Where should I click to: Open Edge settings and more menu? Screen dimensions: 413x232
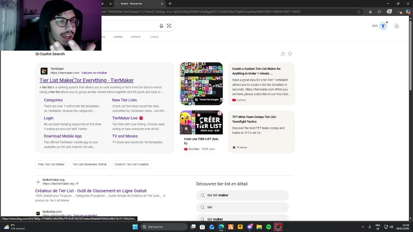399,12
